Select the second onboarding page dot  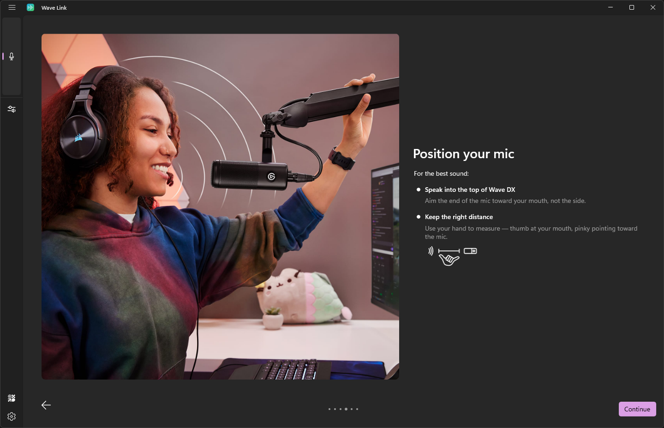335,409
